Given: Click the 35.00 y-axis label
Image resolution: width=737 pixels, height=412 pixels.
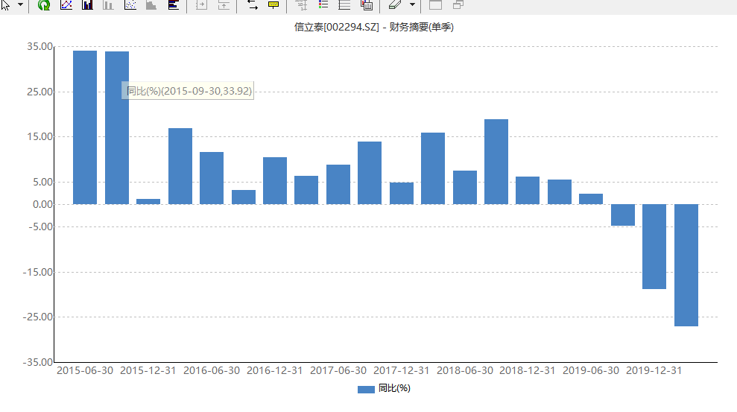Looking at the screenshot, I should pos(40,46).
